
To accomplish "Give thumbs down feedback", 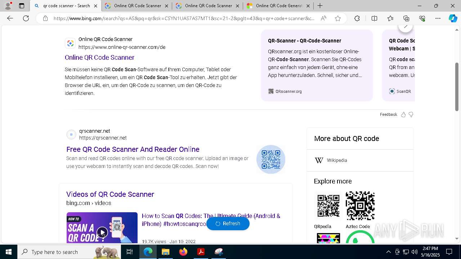I will 411,114.
